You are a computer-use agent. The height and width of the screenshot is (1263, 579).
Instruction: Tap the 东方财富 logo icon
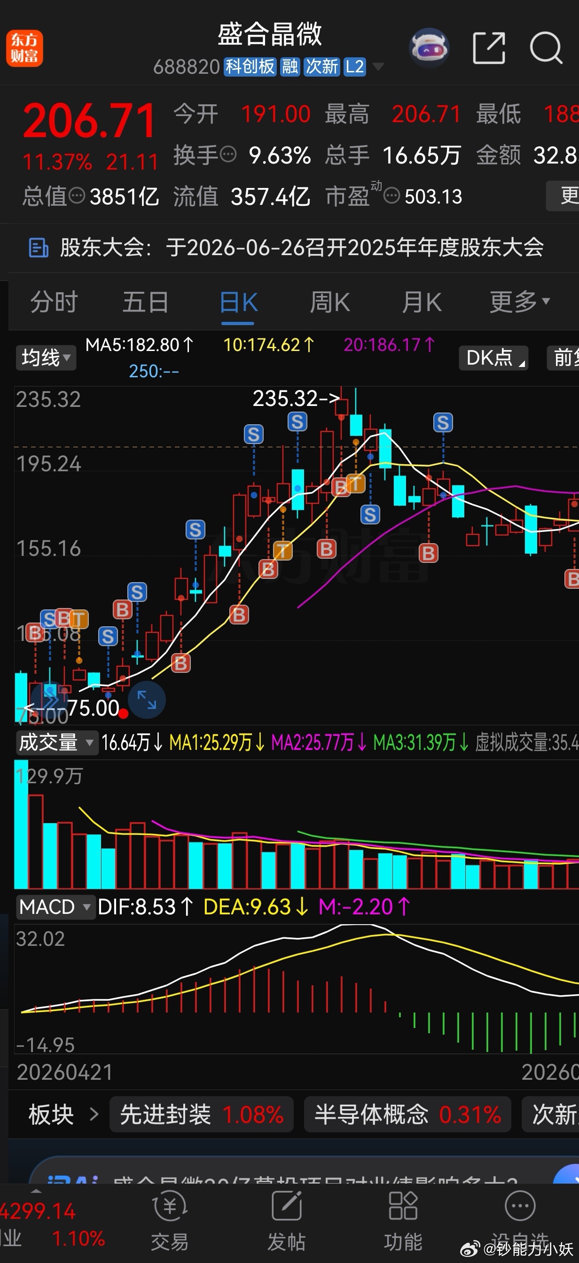click(x=24, y=48)
